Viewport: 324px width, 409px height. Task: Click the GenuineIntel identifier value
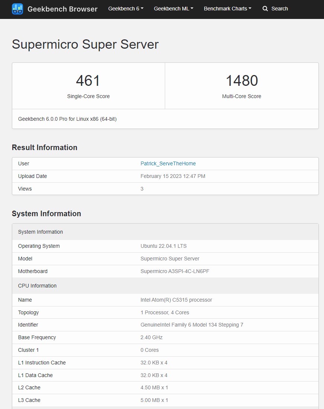[x=192, y=325]
